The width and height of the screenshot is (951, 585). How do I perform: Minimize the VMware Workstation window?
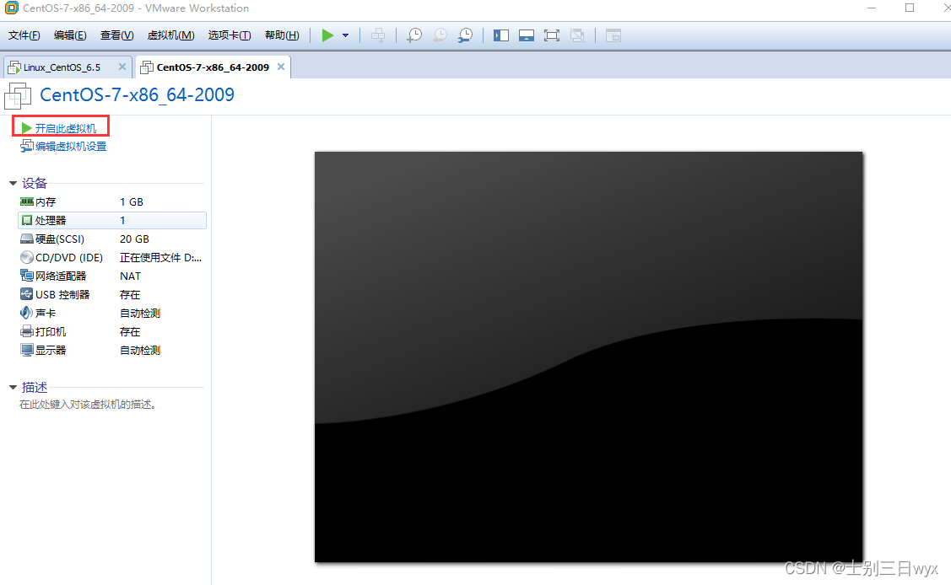(872, 8)
